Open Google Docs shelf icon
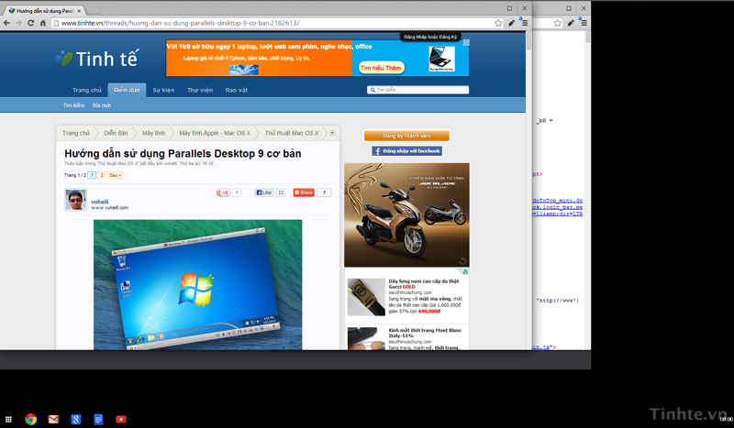The width and height of the screenshot is (734, 428). click(x=98, y=419)
